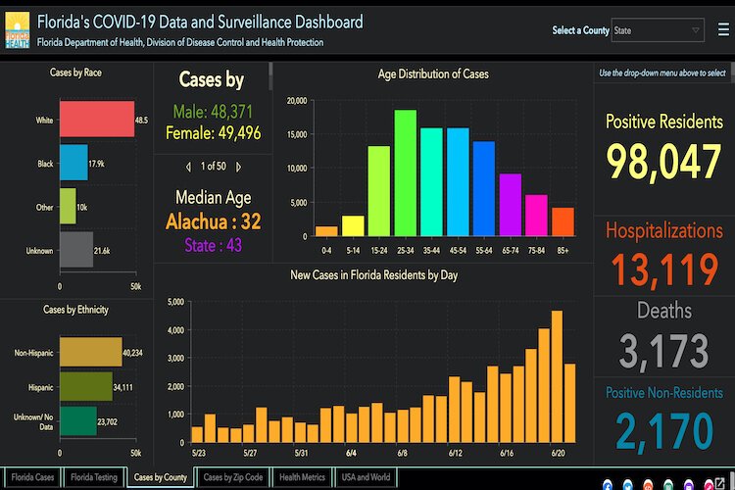This screenshot has height=490, width=735.
Task: Click the 'Male: 48,371' value
Action: click(x=213, y=112)
